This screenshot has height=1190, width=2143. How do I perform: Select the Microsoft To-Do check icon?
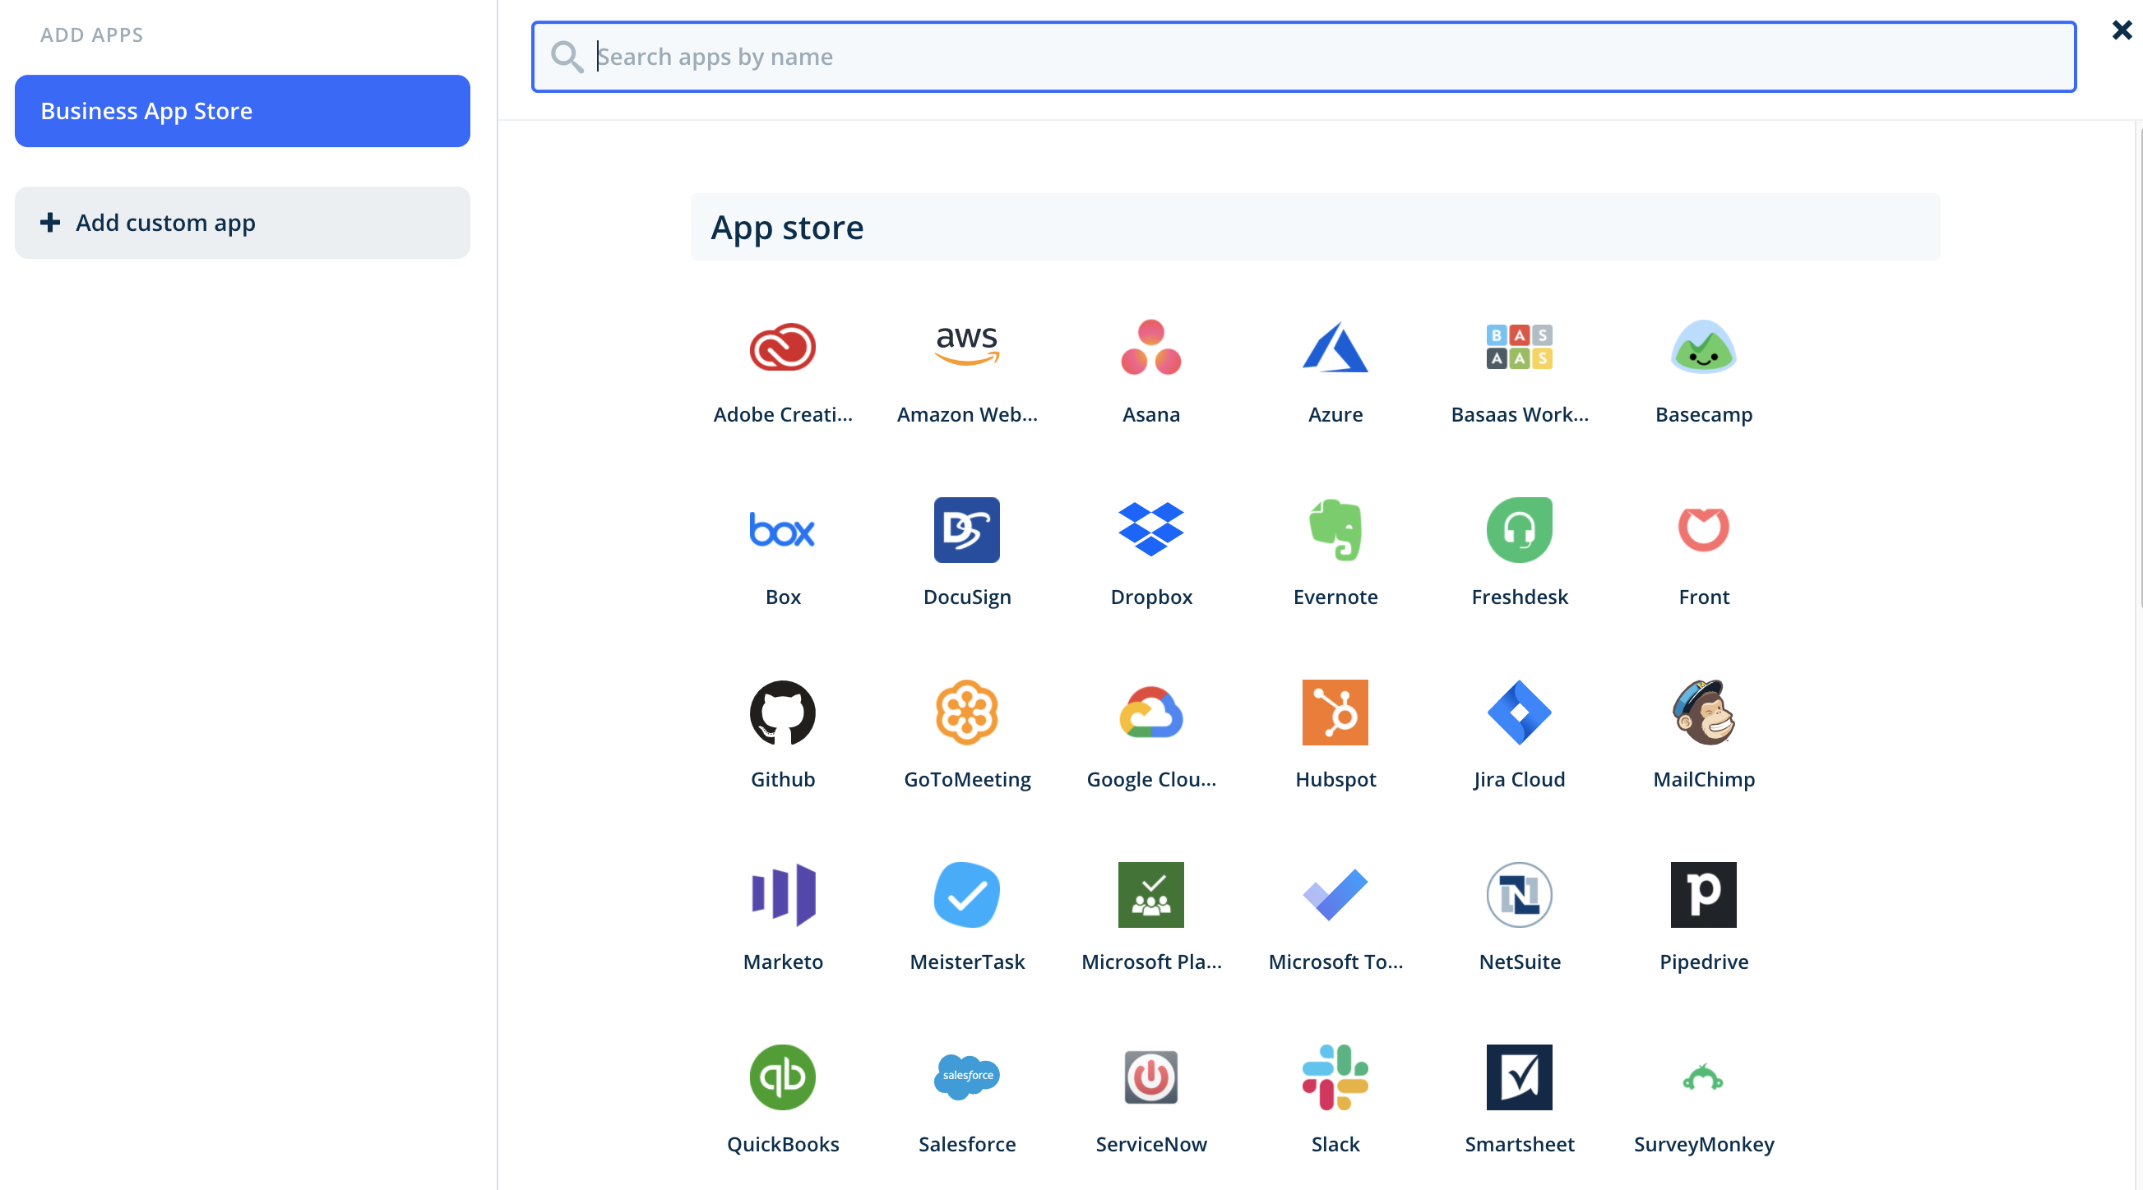click(1335, 895)
